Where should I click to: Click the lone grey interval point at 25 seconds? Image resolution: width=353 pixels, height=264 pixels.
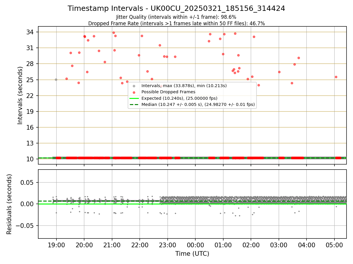click(x=56, y=79)
